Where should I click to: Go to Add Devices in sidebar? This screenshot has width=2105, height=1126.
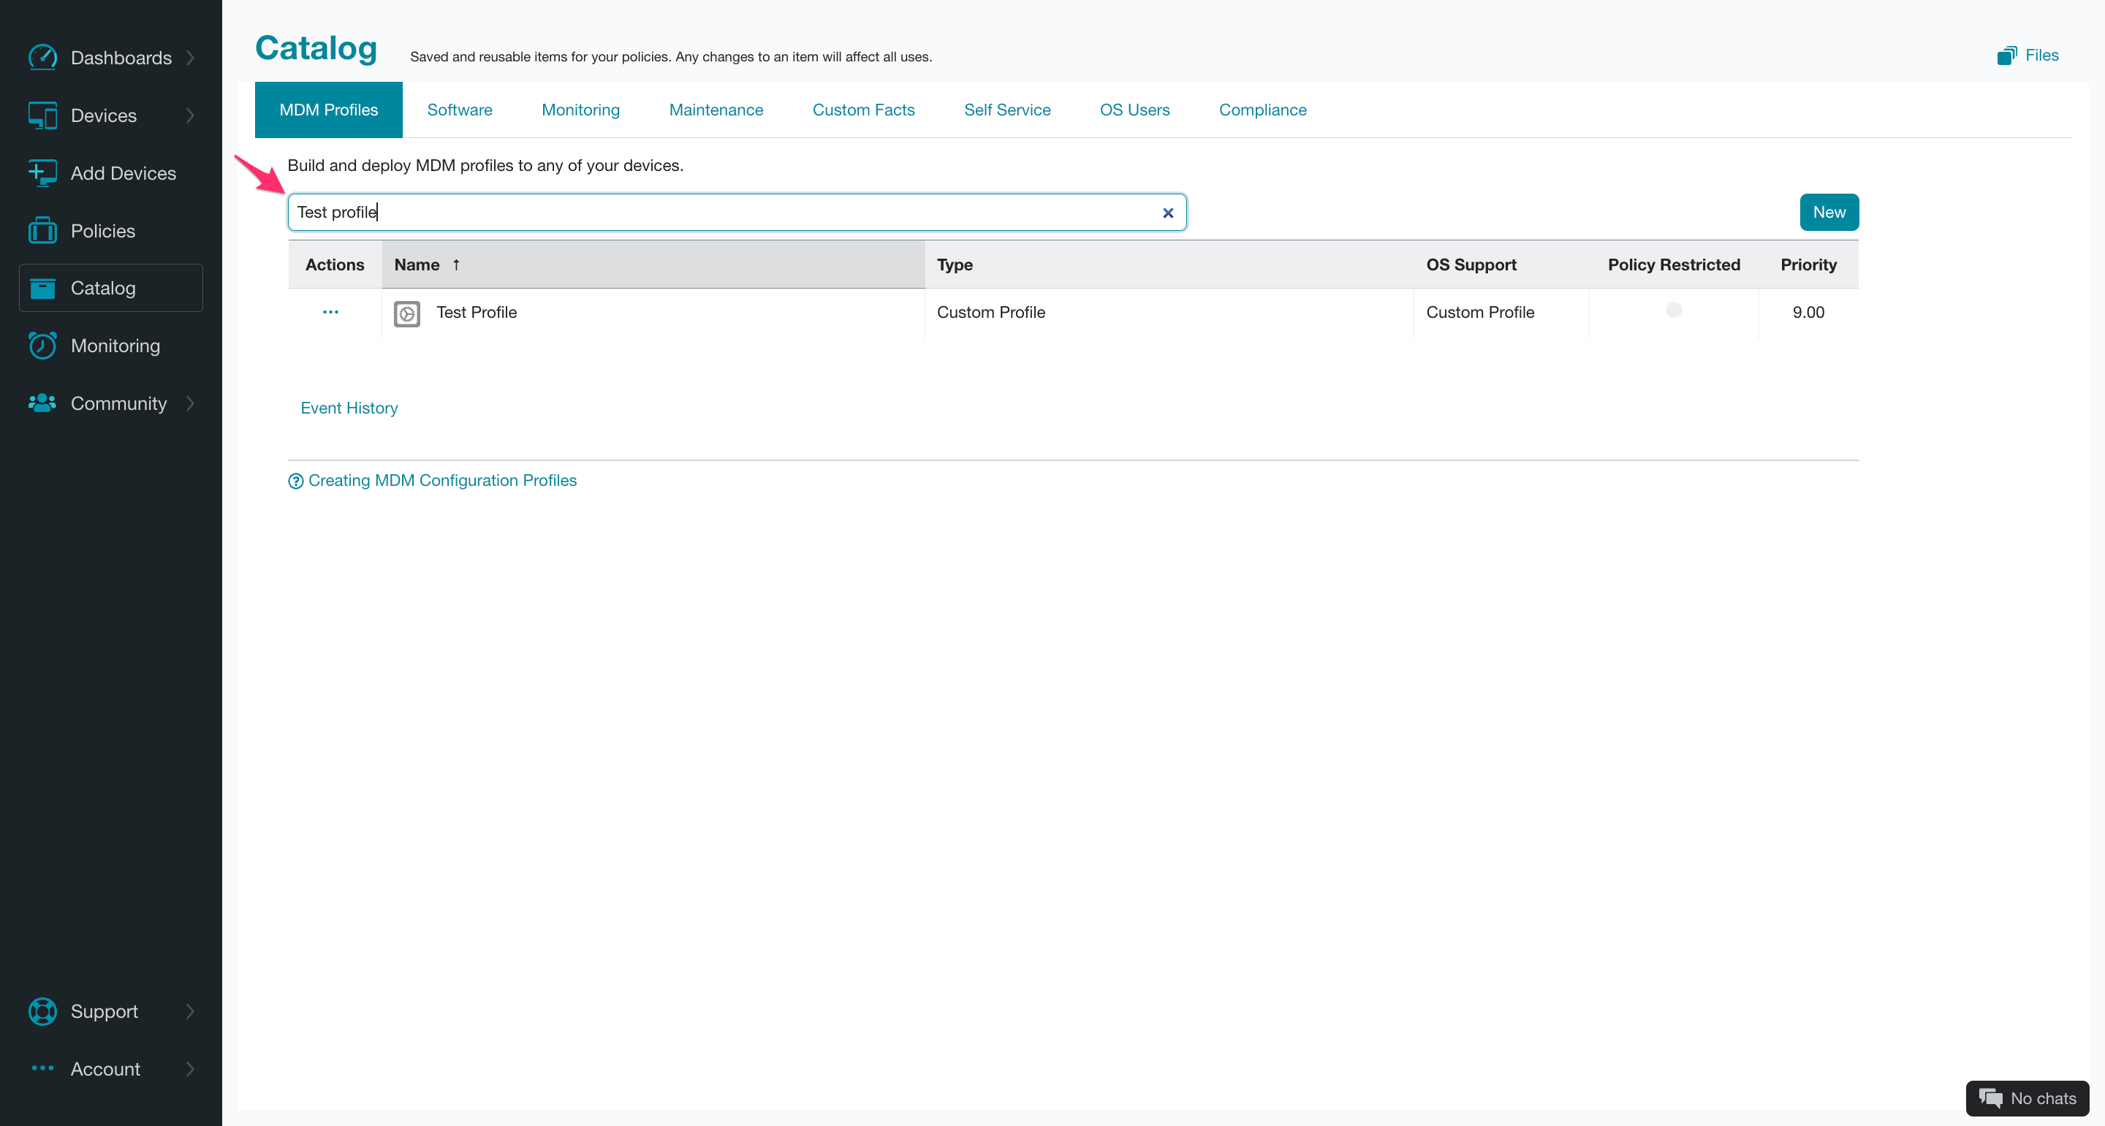(111, 173)
